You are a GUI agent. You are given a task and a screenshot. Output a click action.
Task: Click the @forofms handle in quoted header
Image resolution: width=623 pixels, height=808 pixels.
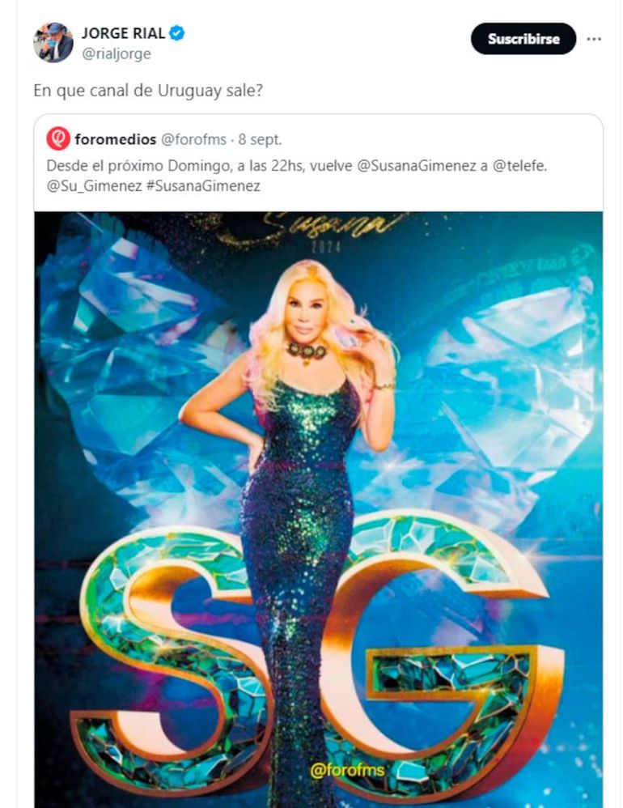click(x=193, y=139)
